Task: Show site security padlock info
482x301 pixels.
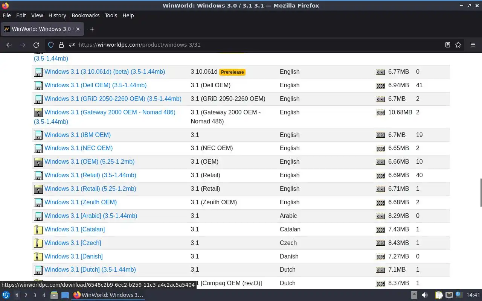Action: coord(61,45)
